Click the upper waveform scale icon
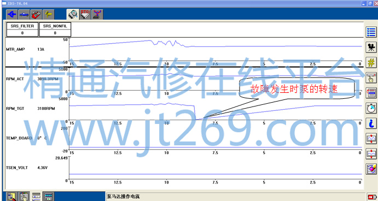The image size is (378, 201). click(x=371, y=139)
